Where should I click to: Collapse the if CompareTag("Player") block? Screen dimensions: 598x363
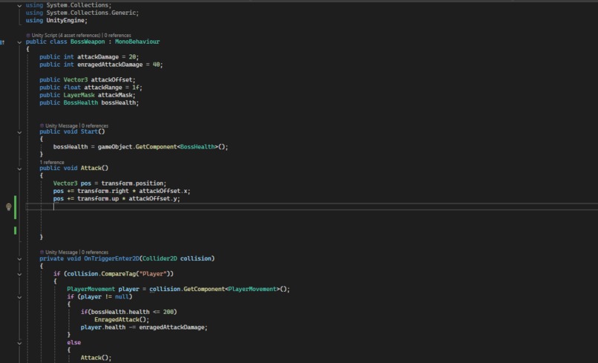click(x=19, y=274)
